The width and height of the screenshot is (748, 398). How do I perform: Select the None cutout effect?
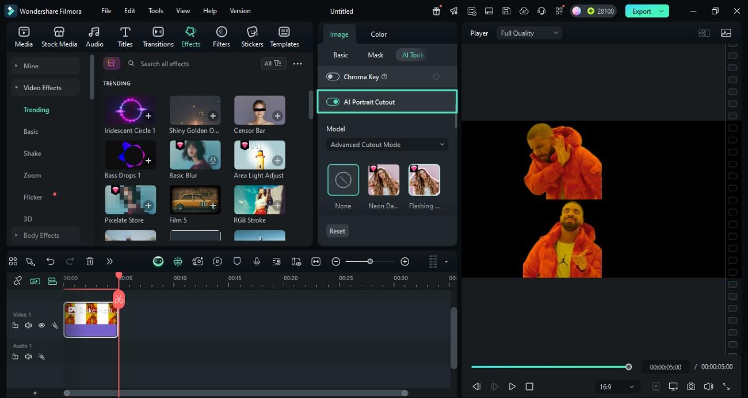point(343,180)
